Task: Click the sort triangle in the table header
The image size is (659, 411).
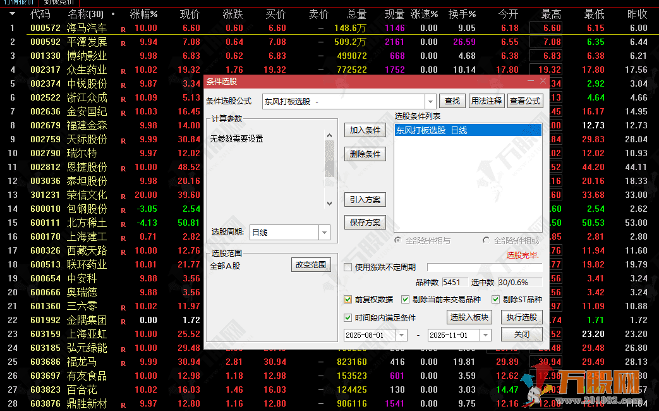Action: pyautogui.click(x=13, y=13)
